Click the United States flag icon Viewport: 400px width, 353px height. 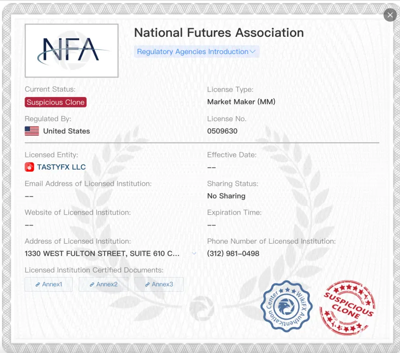pyautogui.click(x=32, y=131)
